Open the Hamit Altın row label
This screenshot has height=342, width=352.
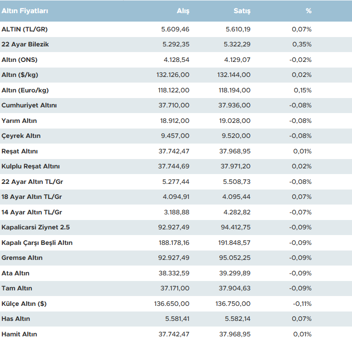click(19, 334)
